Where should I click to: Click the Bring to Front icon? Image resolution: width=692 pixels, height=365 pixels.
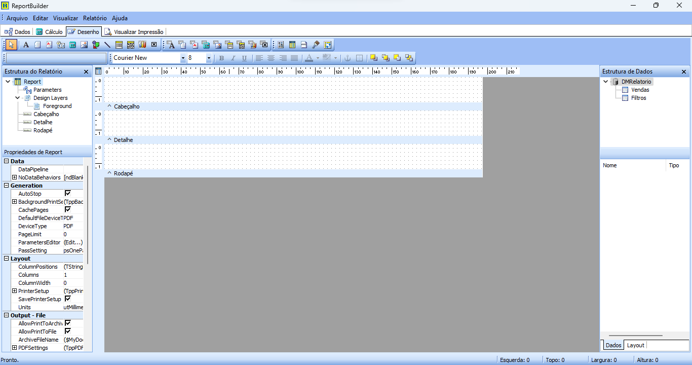(374, 58)
